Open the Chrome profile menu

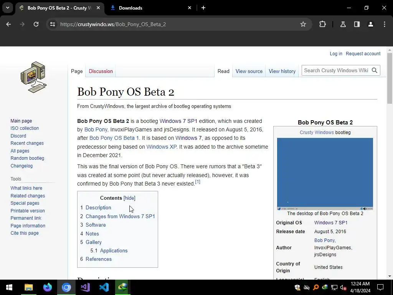pyautogui.click(x=371, y=24)
